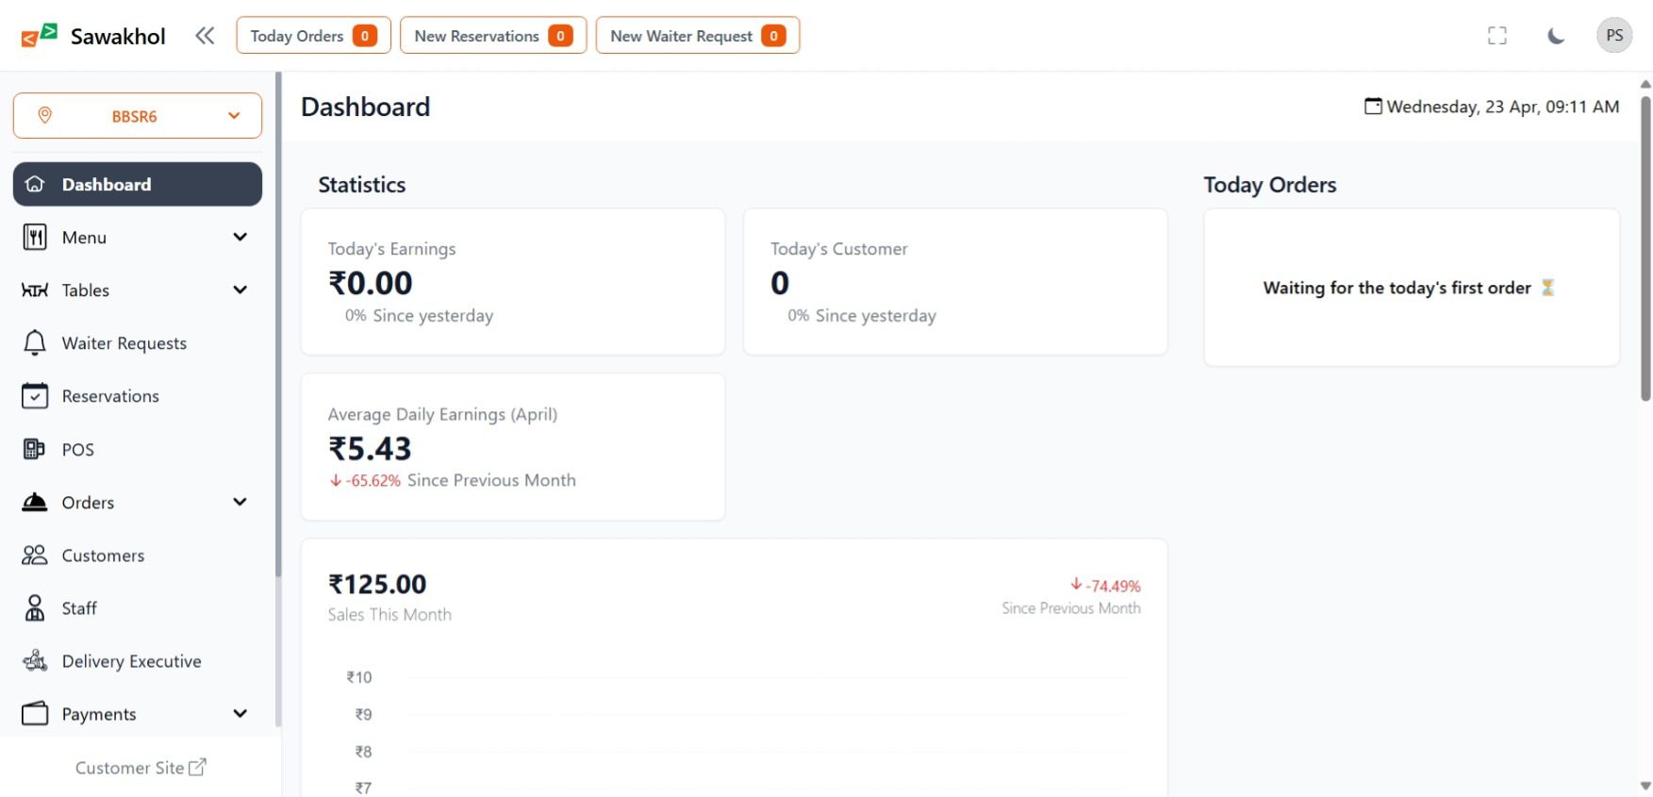1653x797 pixels.
Task: Click the POS terminal icon
Action: point(35,449)
